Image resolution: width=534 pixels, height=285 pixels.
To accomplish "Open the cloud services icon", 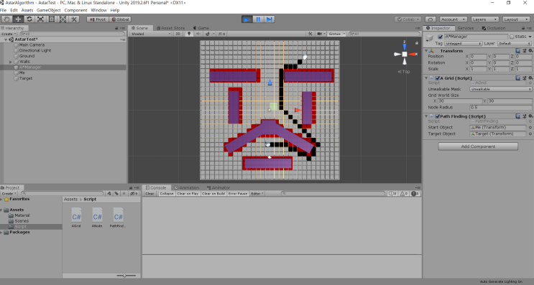I will tap(431, 19).
